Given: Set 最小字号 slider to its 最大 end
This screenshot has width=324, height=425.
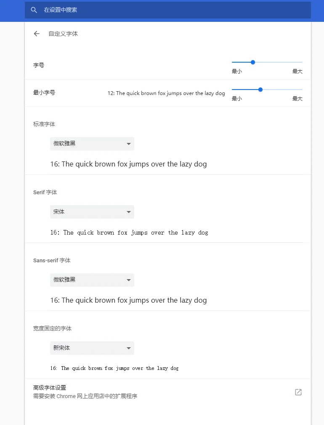Looking at the screenshot, I should 302,90.
